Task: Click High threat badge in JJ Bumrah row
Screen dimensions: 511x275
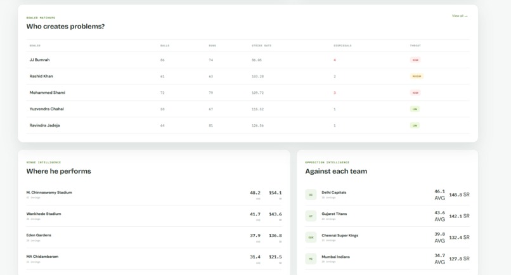Action: [x=415, y=60]
